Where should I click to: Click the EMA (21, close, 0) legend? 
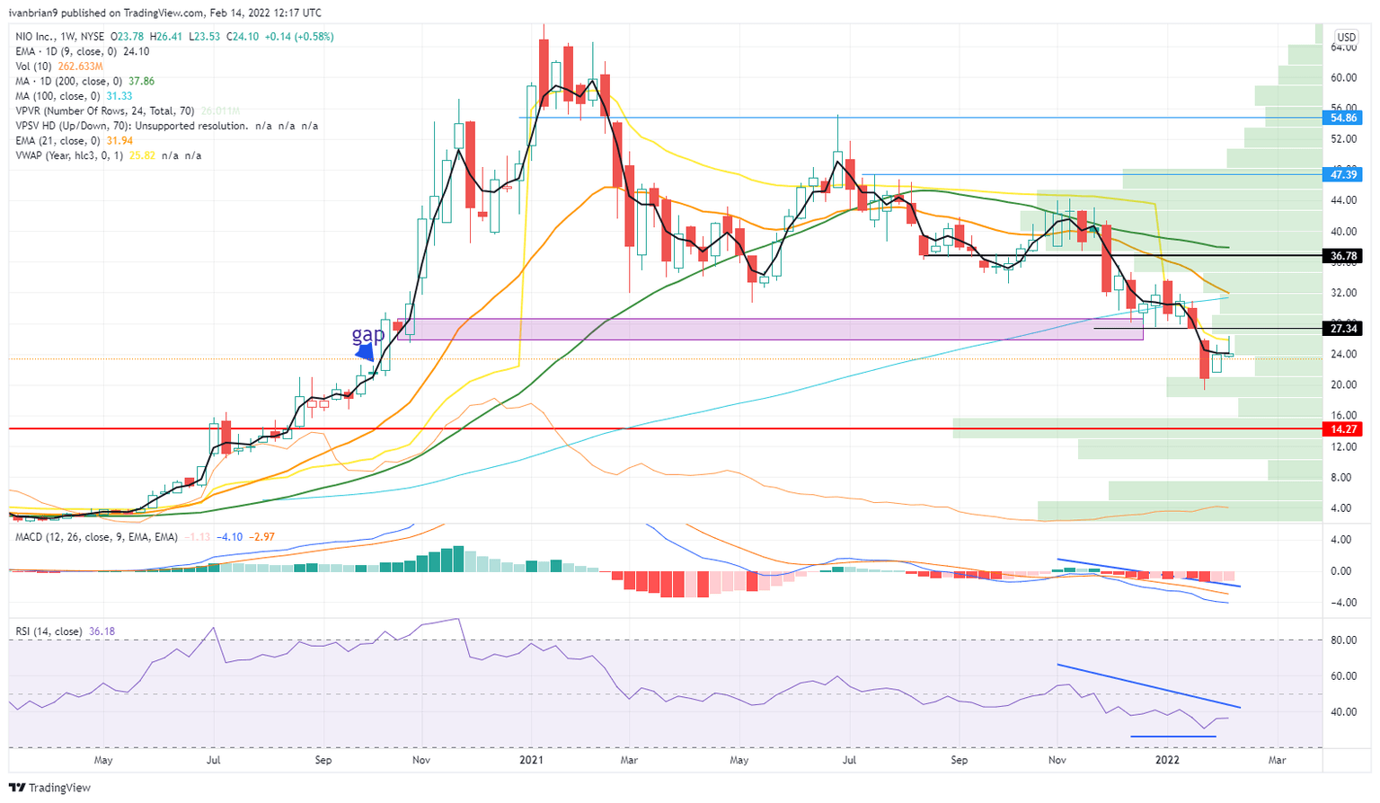(58, 141)
